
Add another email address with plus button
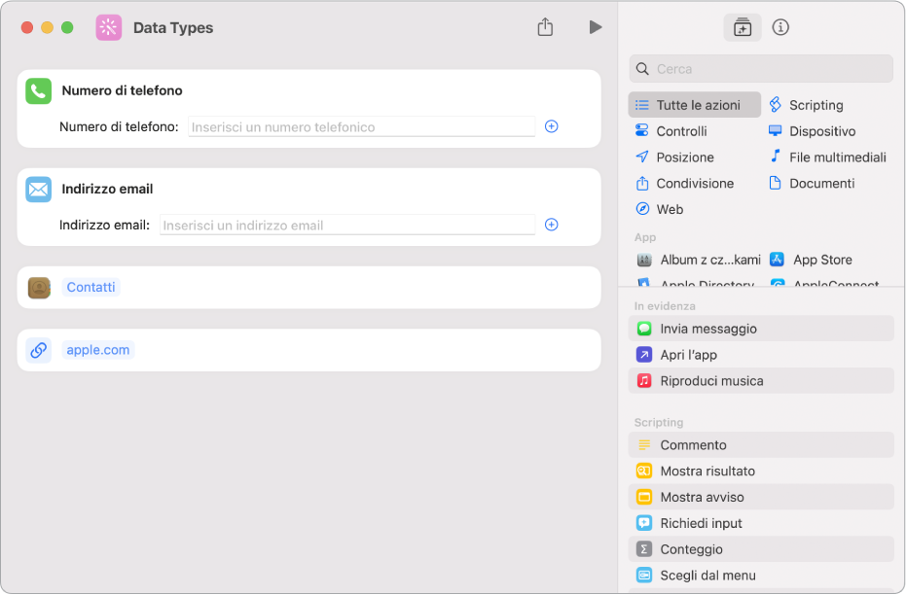pos(551,225)
